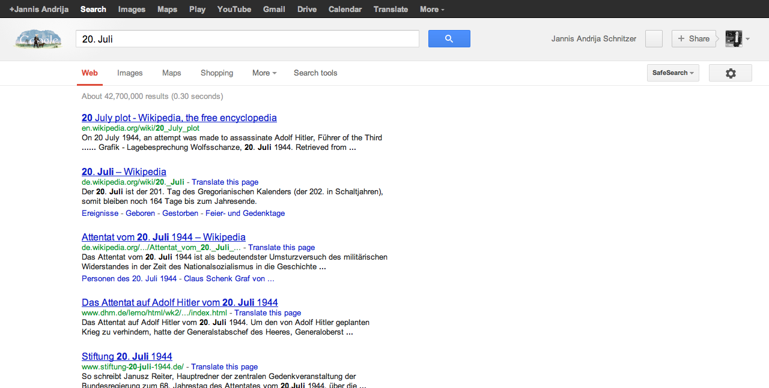Select Search in the top bar
This screenshot has height=388, width=769.
click(x=93, y=9)
